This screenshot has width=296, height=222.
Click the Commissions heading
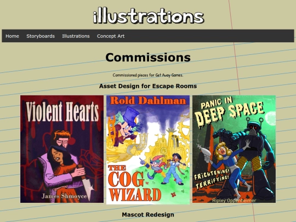coord(148,57)
